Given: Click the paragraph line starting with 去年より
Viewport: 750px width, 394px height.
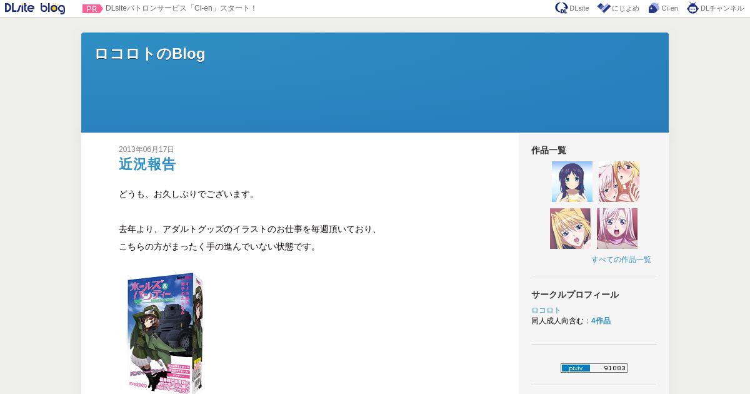Looking at the screenshot, I should [249, 230].
